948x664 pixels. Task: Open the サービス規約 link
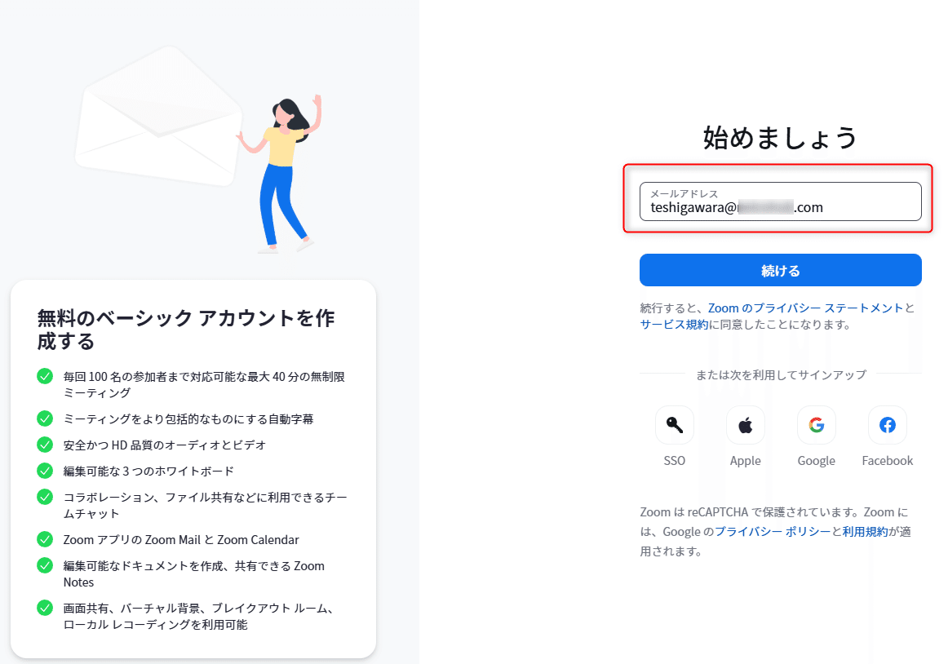tap(674, 325)
